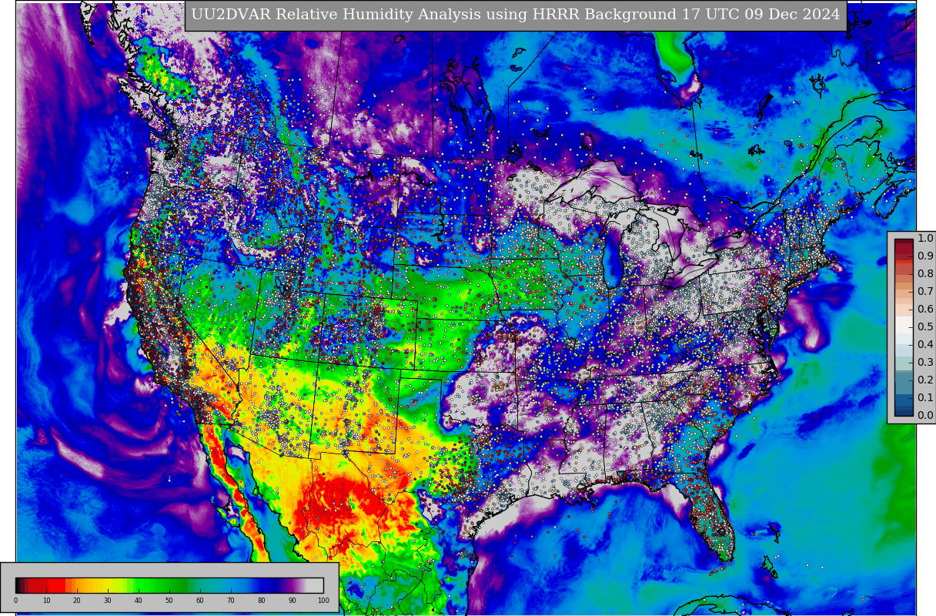Click the "10" tick label on humidity colorbar
Image resolution: width=936 pixels, height=616 pixels.
tap(46, 601)
